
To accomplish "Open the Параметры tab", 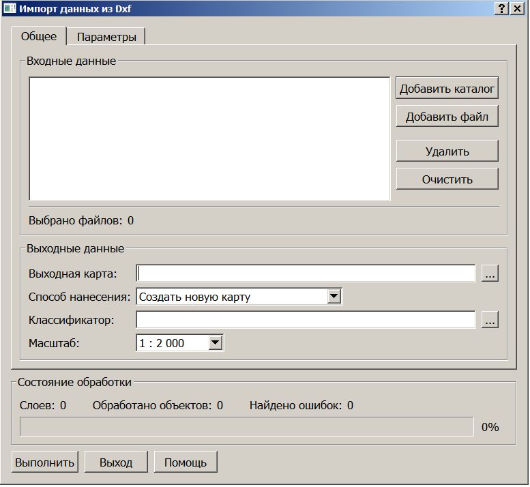I will [106, 37].
